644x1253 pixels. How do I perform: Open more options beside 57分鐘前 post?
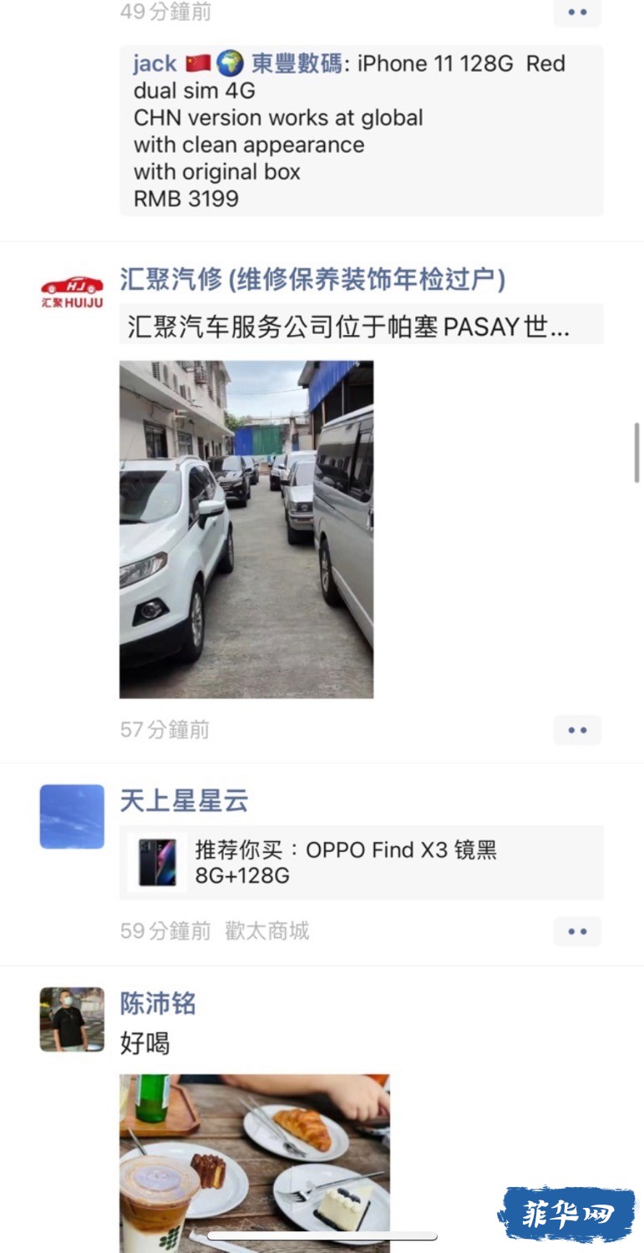click(577, 730)
